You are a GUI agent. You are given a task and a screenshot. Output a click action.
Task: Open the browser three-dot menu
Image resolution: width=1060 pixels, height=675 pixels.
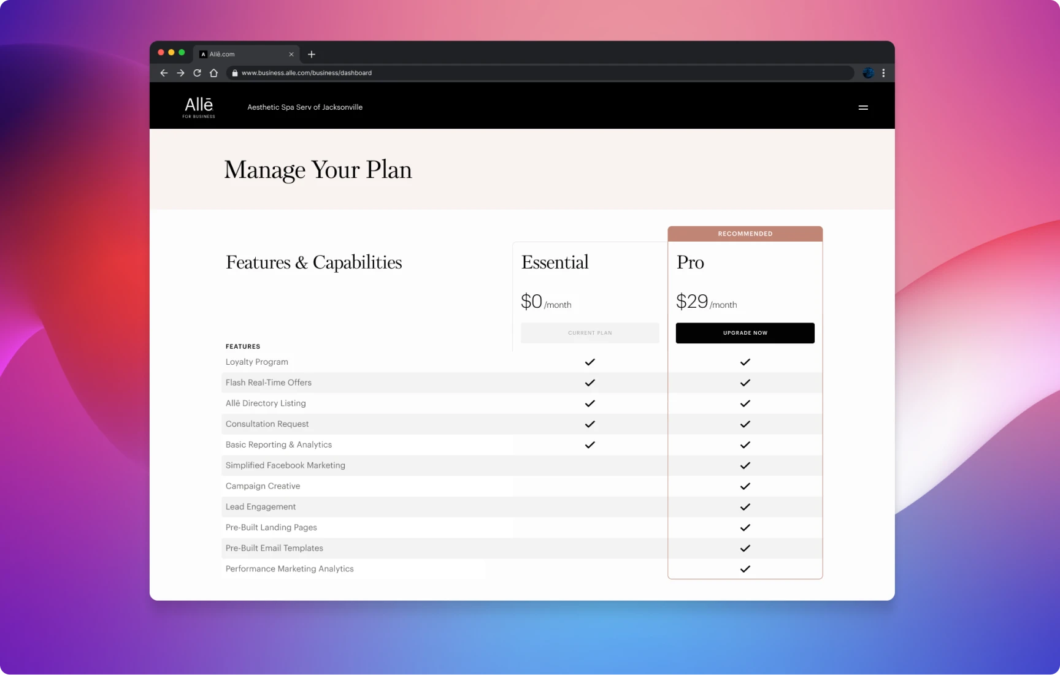(x=883, y=73)
